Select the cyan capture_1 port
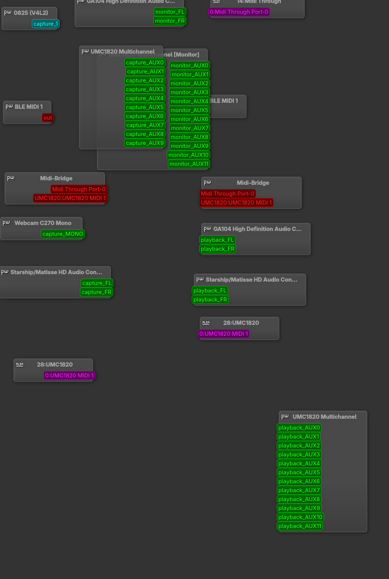Image resolution: width=389 pixels, height=579 pixels. click(45, 24)
